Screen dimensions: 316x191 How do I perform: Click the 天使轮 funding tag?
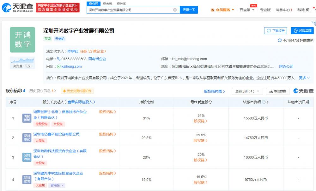click(60, 39)
